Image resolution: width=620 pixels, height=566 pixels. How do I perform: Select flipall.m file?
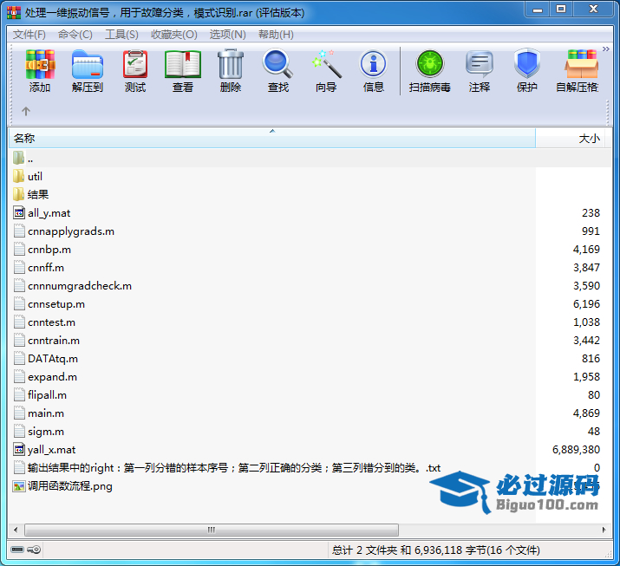pyautogui.click(x=47, y=395)
